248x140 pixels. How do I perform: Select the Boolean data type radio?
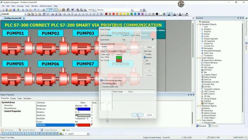(145, 58)
